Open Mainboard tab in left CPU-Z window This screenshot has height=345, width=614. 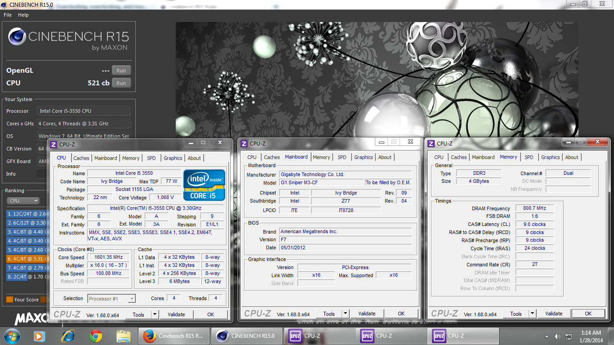[106, 158]
